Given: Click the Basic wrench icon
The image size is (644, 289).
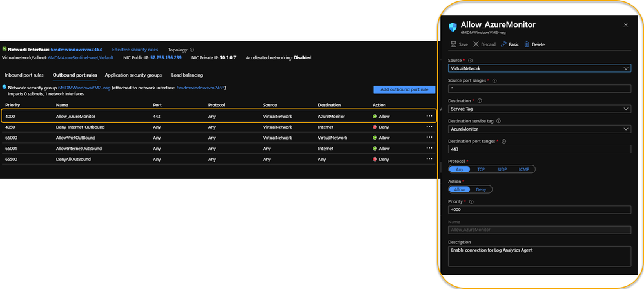Looking at the screenshot, I should (503, 44).
